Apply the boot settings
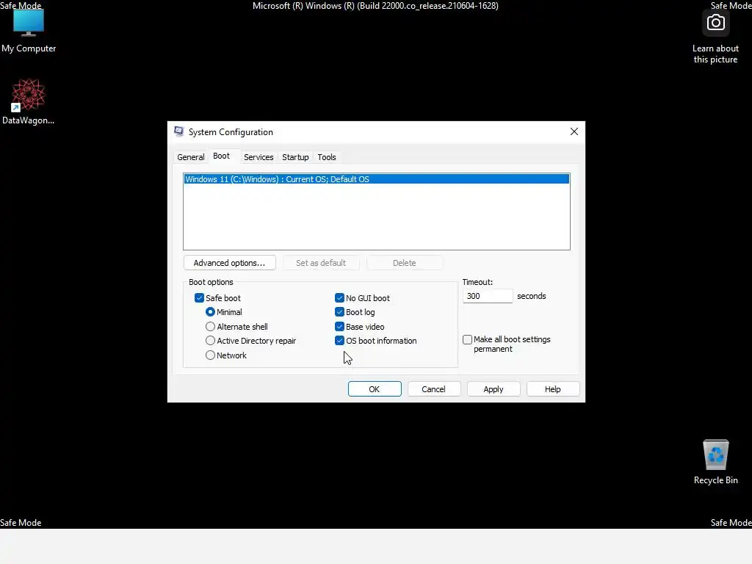752x564 pixels. pyautogui.click(x=493, y=389)
